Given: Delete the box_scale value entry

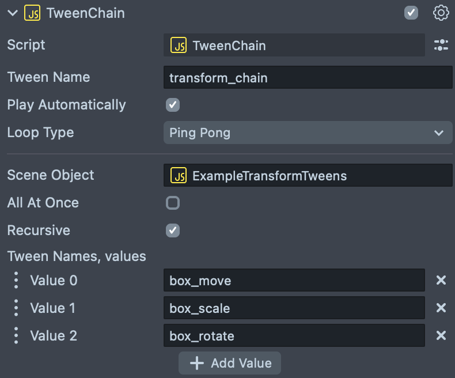Looking at the screenshot, I should 441,308.
